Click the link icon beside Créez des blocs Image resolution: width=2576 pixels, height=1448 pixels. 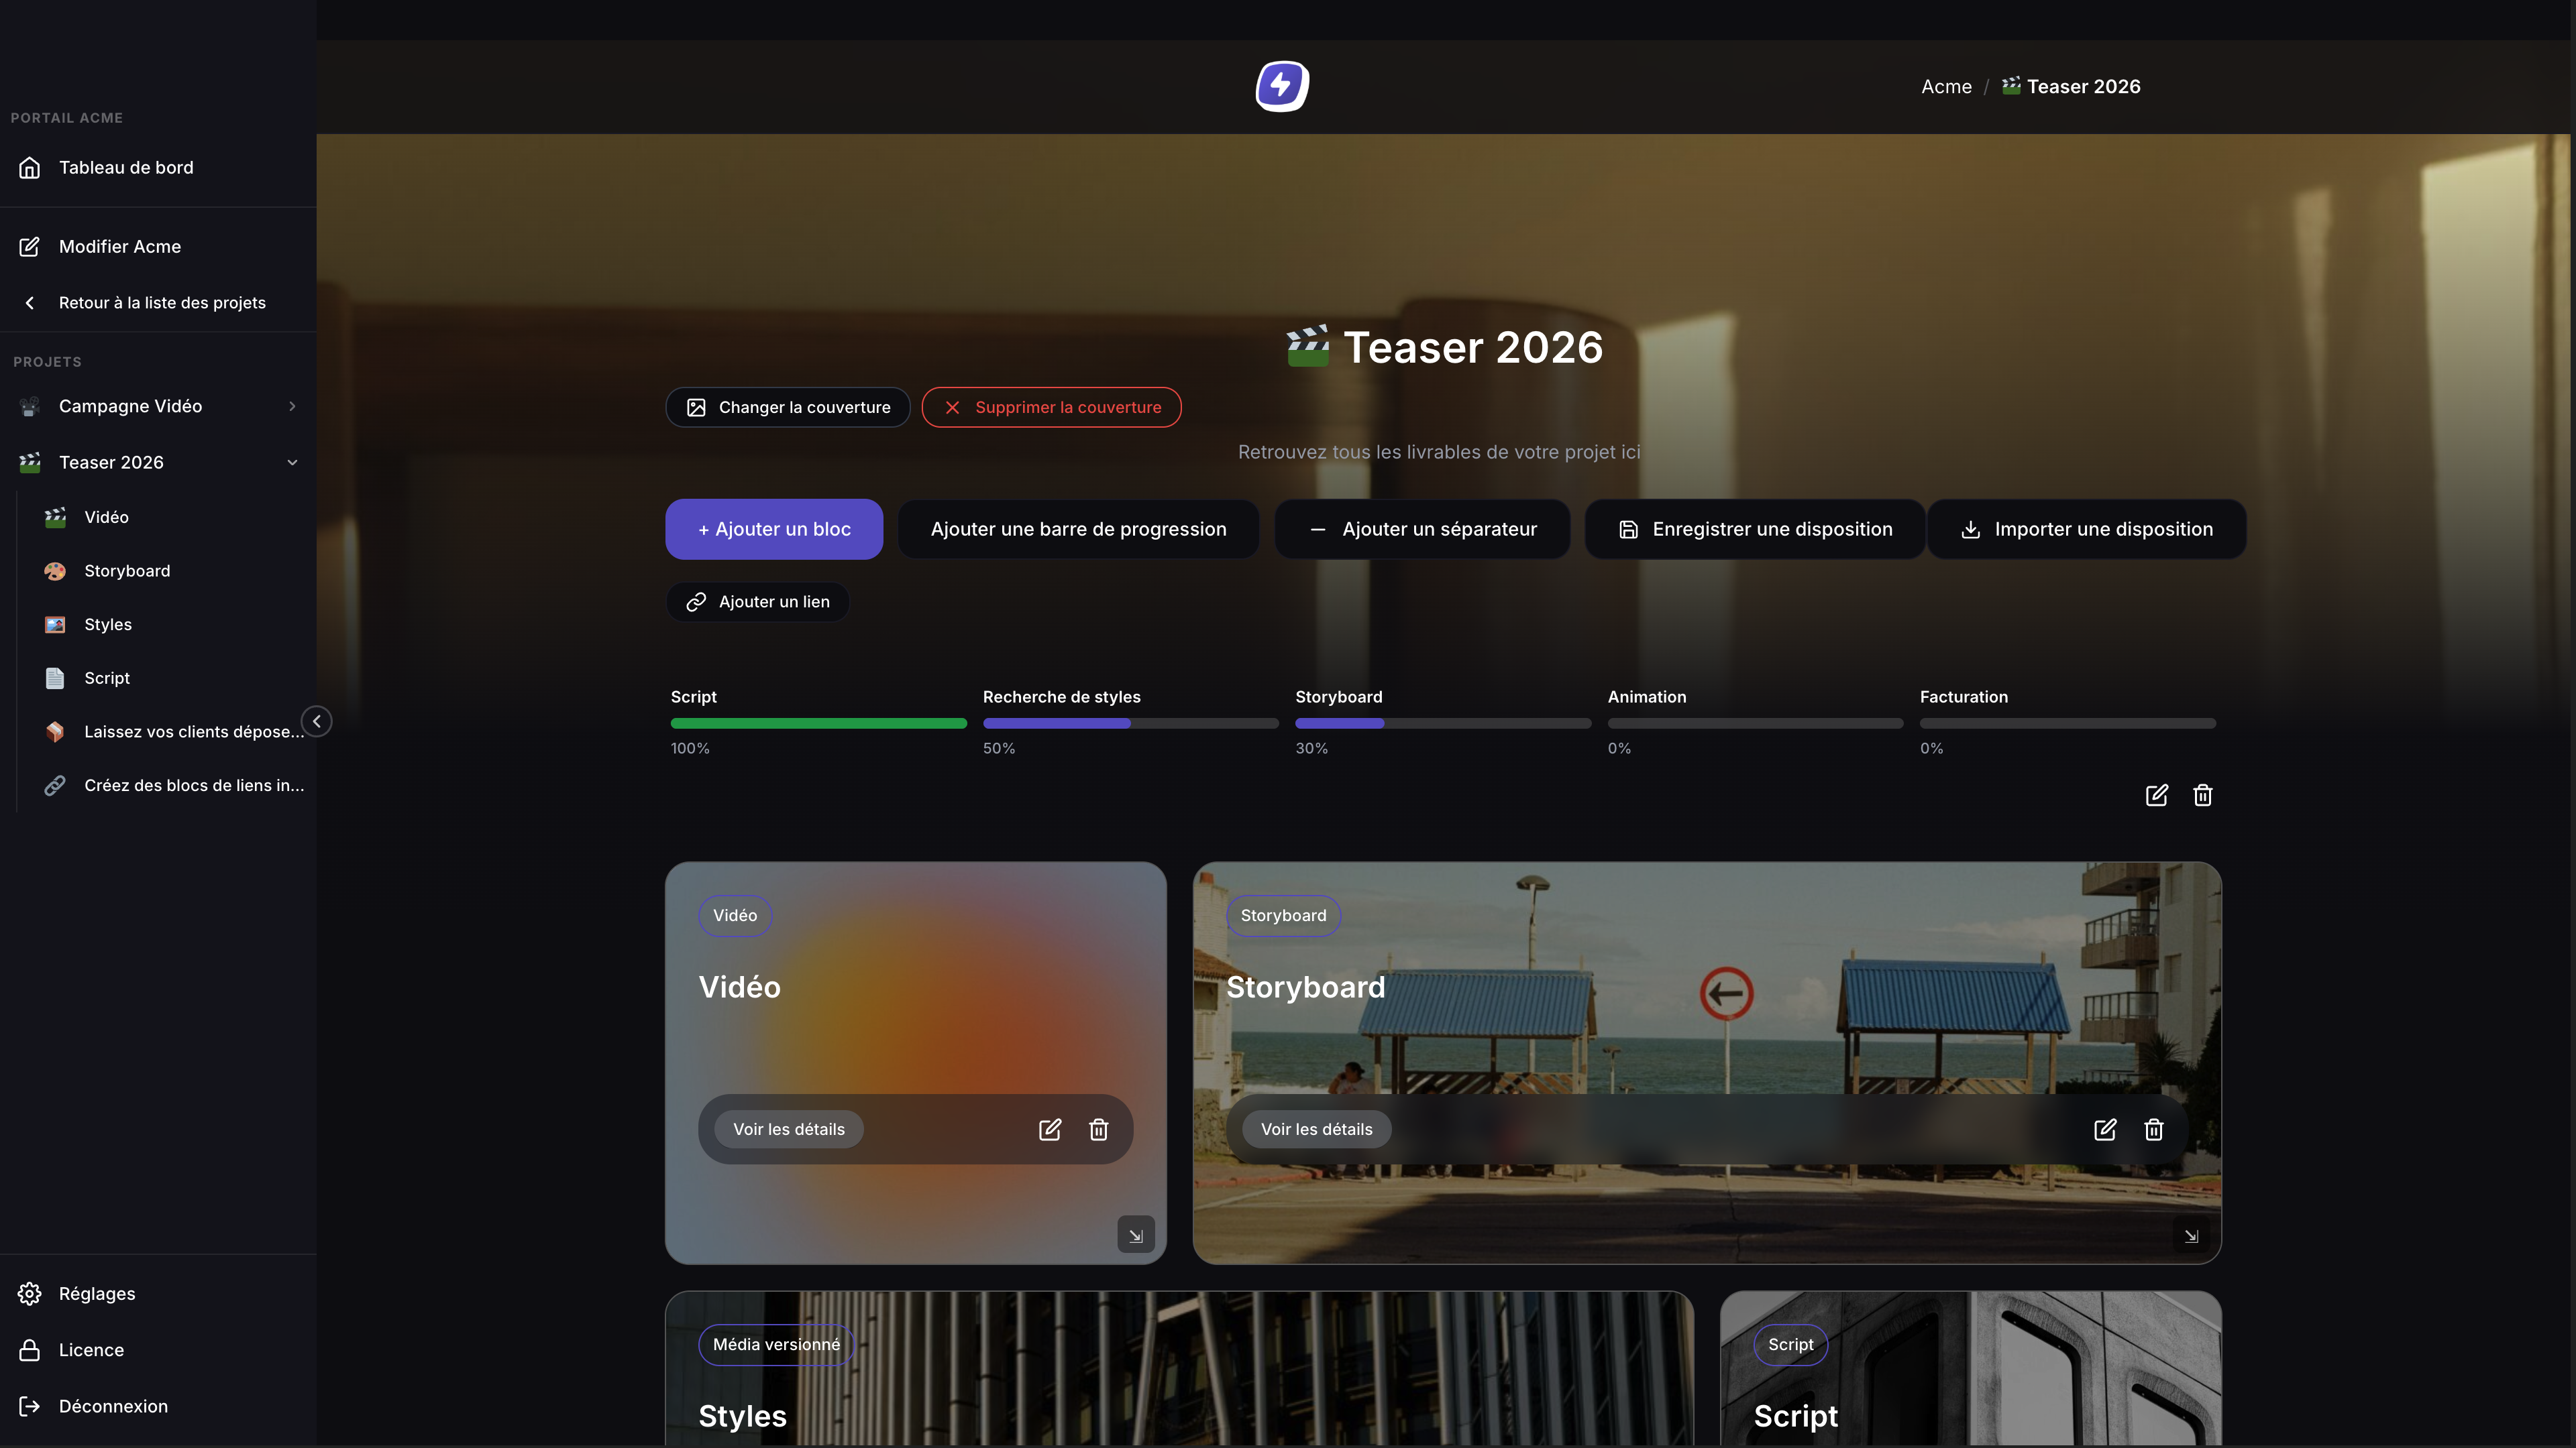pos(55,786)
